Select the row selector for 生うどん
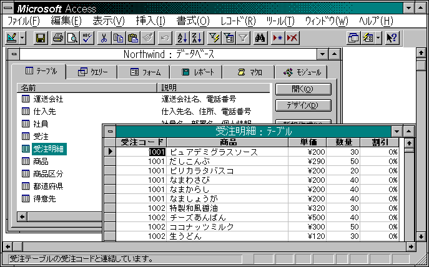The image size is (429, 267). click(x=111, y=236)
